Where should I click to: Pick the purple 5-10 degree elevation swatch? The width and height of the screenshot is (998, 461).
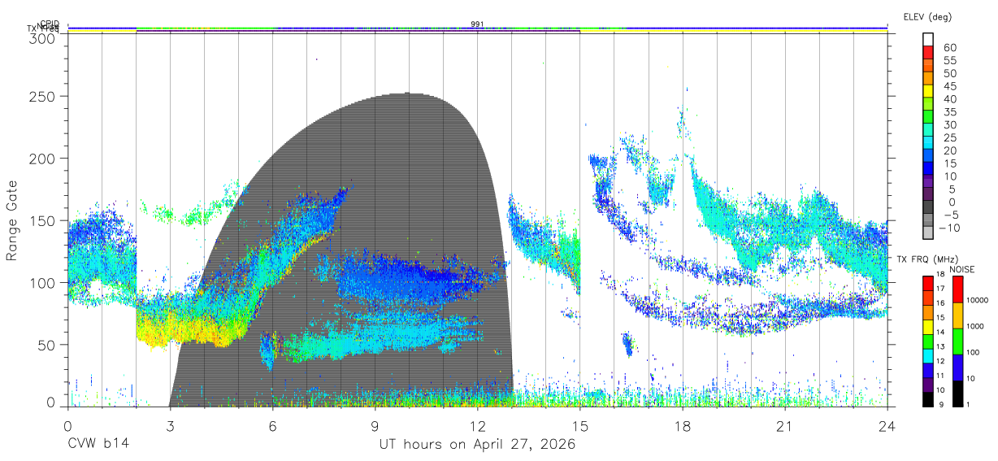coord(929,183)
